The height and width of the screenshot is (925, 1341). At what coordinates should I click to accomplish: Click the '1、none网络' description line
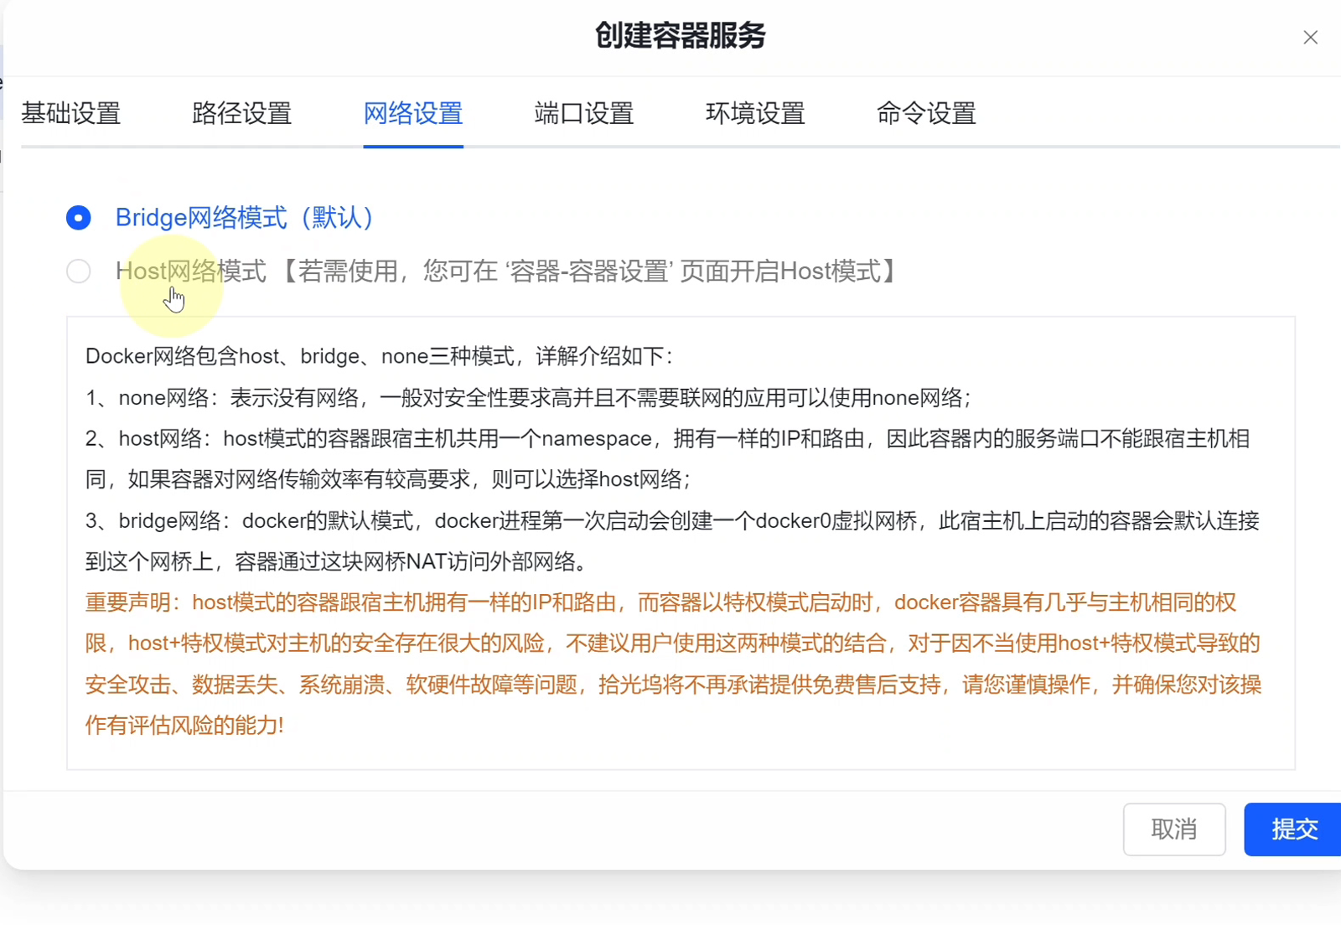coord(528,397)
